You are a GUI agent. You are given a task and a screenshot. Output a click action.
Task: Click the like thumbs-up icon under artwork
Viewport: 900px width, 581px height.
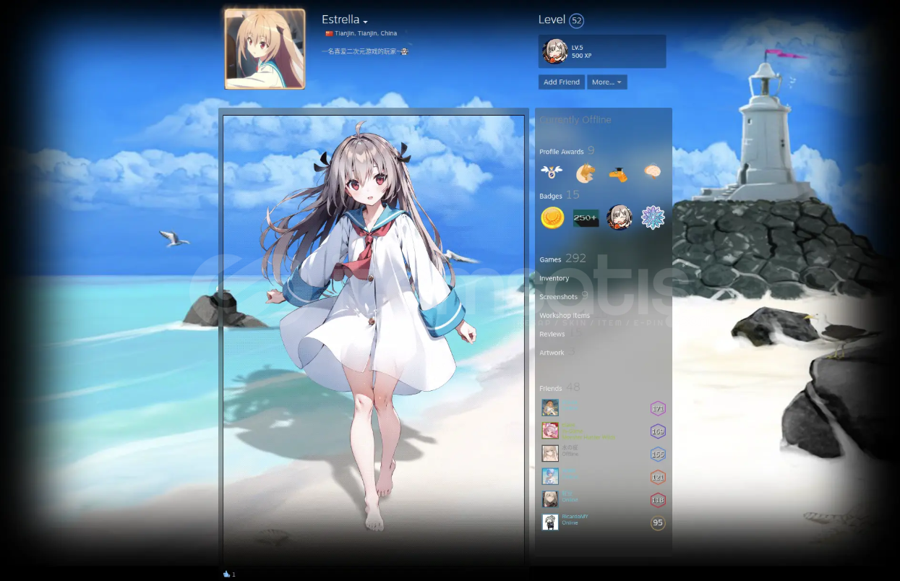coord(226,574)
